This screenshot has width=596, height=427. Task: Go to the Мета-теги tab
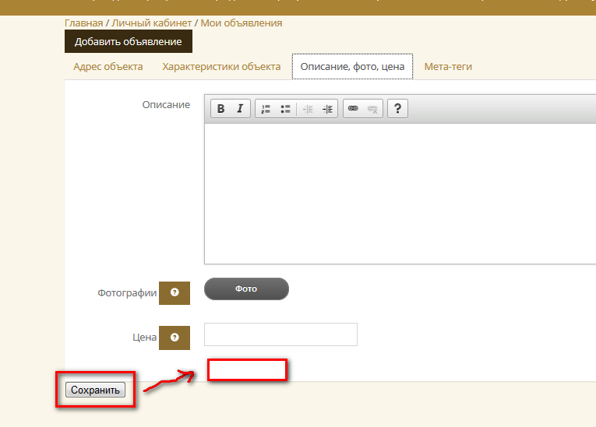(448, 66)
